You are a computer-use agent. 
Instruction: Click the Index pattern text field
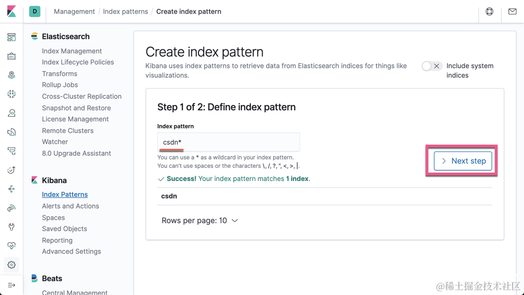[x=229, y=142]
